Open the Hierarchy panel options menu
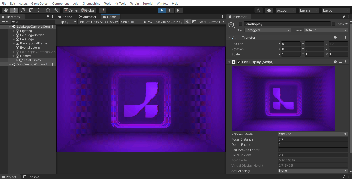 (53, 17)
